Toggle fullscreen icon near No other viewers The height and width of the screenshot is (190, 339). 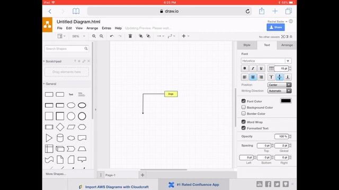283,37
